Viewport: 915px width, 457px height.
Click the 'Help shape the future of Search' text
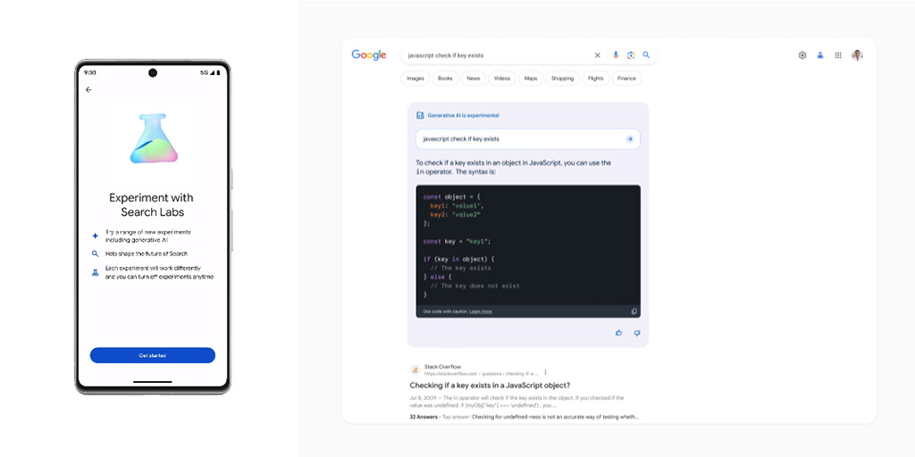click(x=147, y=253)
